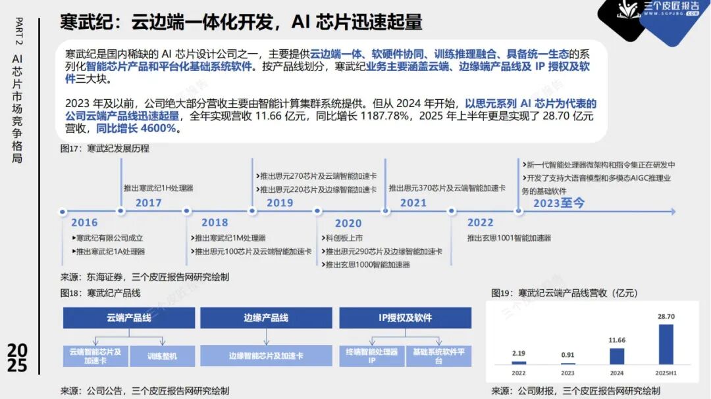
Task: Click the 2023至今 timeline label
Action: point(559,203)
